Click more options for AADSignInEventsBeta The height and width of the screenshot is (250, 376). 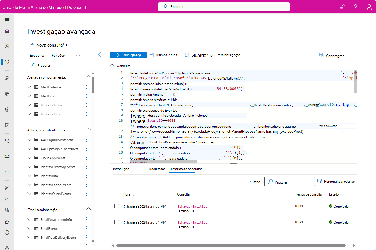(x=86, y=140)
